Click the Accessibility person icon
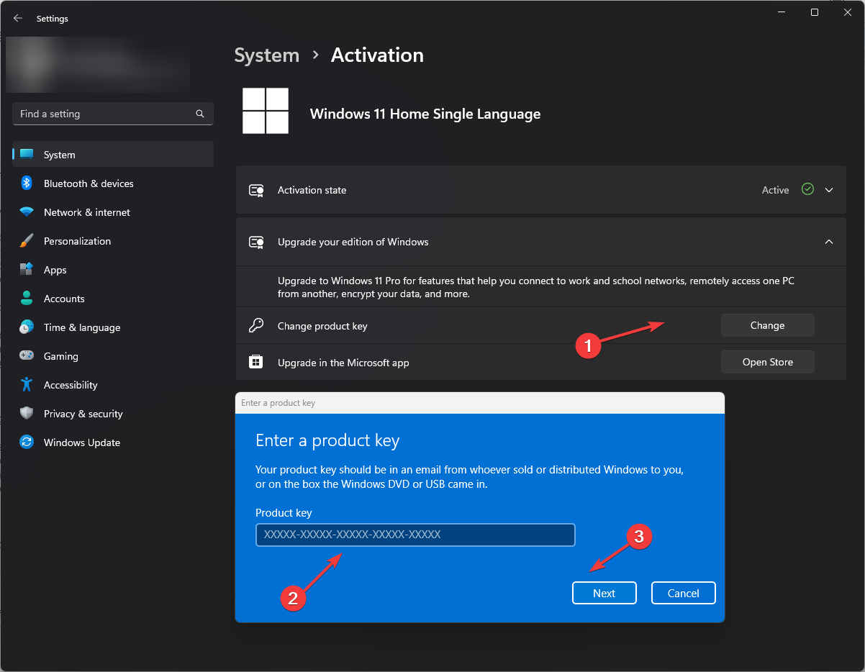 coord(27,385)
